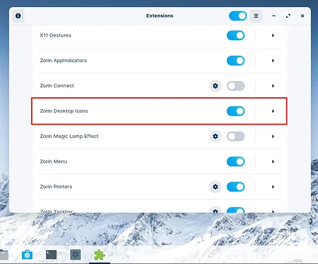Maximize the Extensions window
The width and height of the screenshot is (318, 264).
tap(288, 15)
